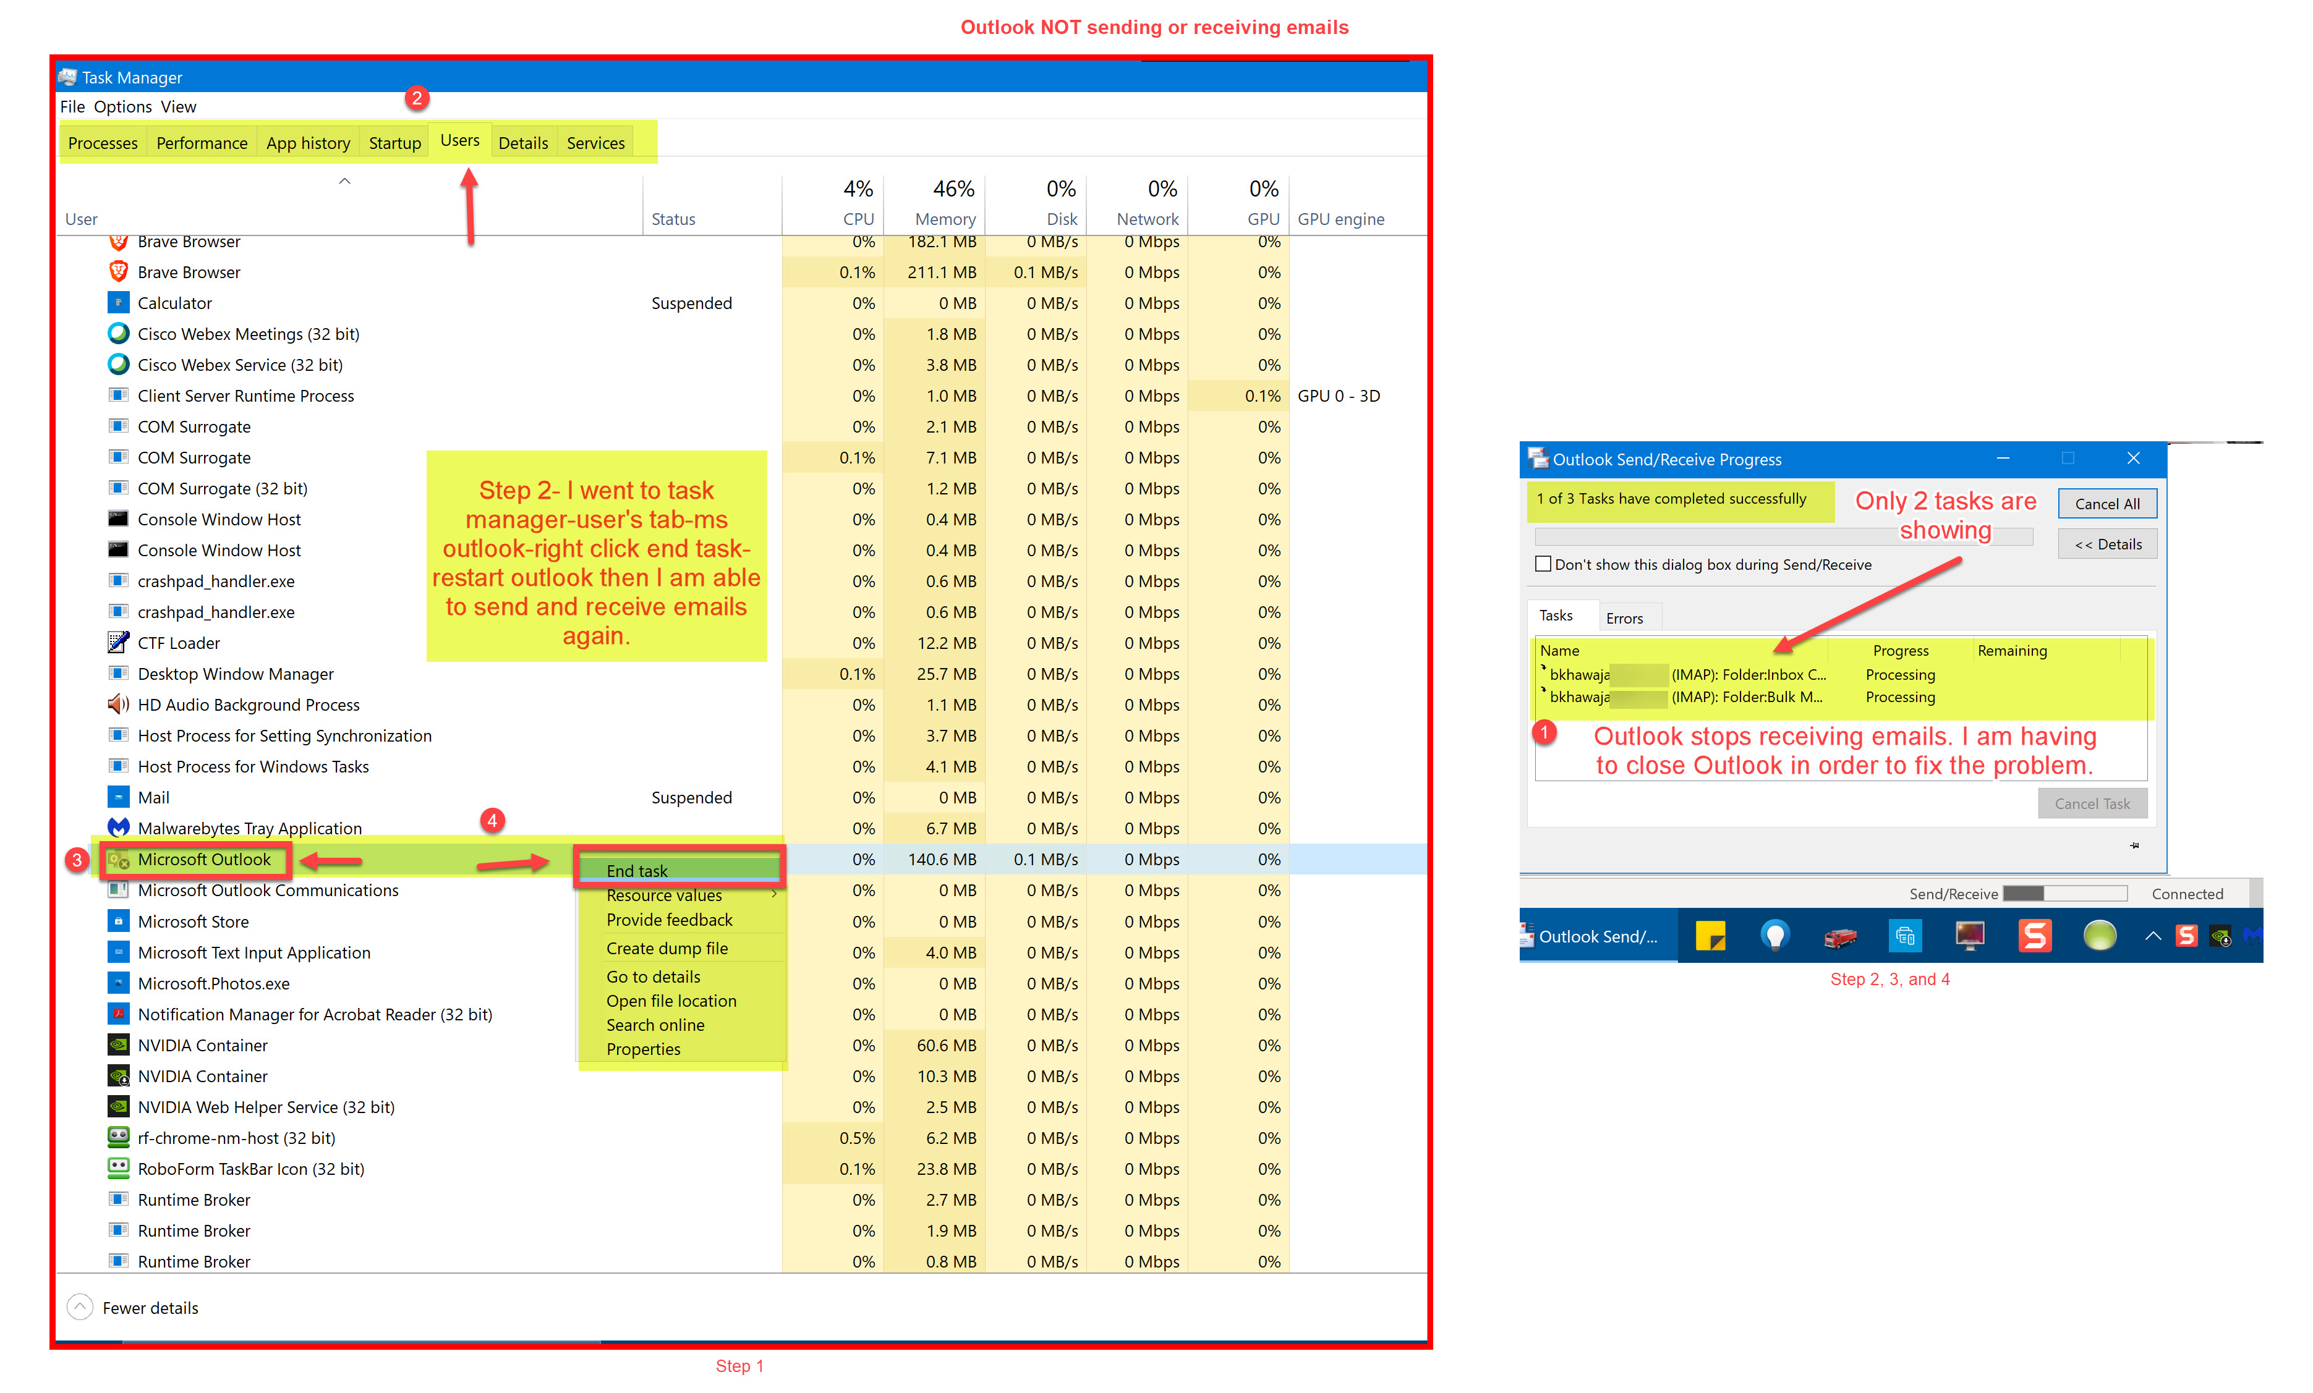Open the large Snagit taskbar icon
Viewport: 2313px width, 1393px height.
pos(2034,936)
